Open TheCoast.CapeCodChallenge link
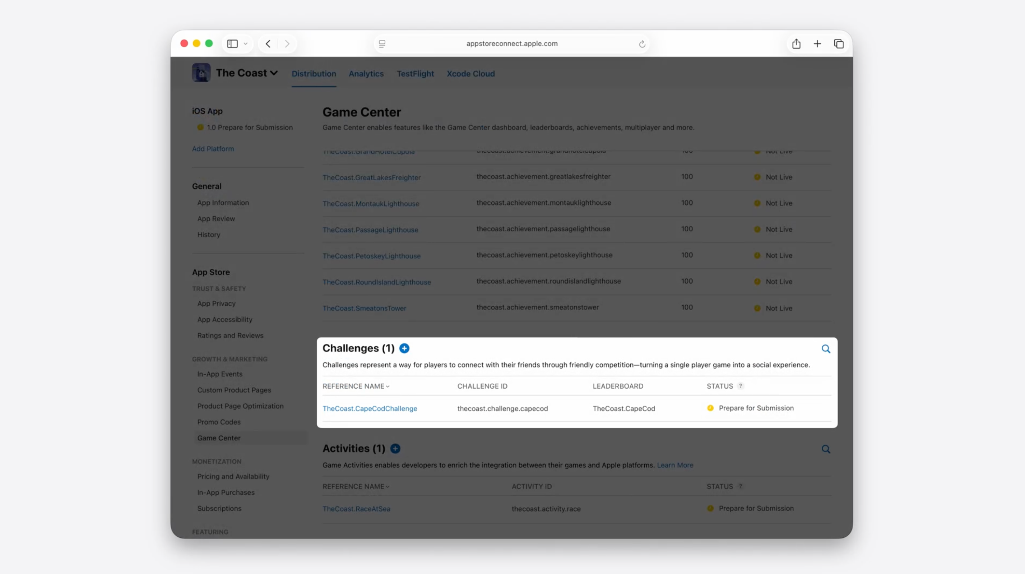Viewport: 1025px width, 574px height. tap(370, 408)
